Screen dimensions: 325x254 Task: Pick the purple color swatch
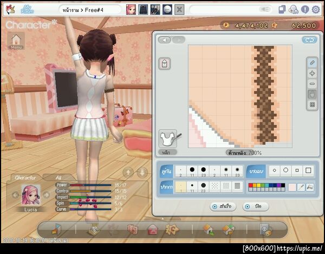(x=279, y=185)
